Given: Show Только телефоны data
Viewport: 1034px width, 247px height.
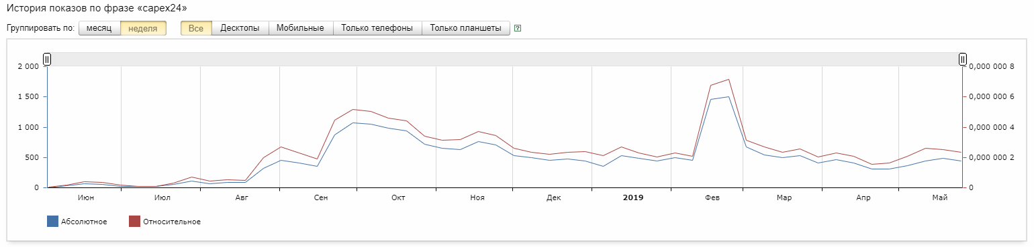Looking at the screenshot, I should click(x=377, y=28).
